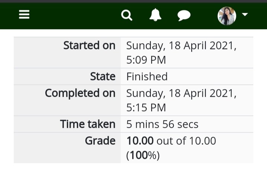Viewport: 267px width, 173px height.
Task: Click the (100%) percentage text
Action: click(143, 155)
